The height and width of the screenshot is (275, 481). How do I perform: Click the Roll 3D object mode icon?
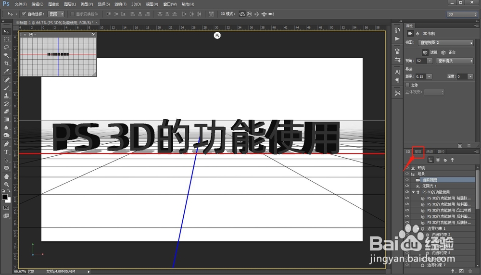[x=249, y=14]
